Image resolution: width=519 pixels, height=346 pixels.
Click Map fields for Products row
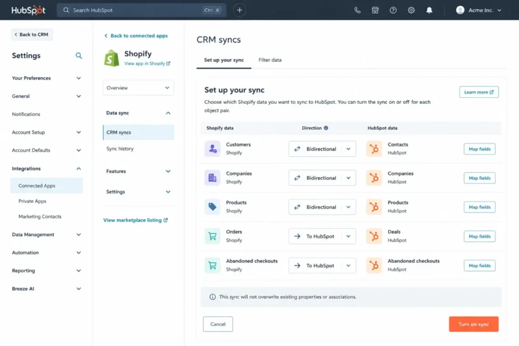(479, 207)
